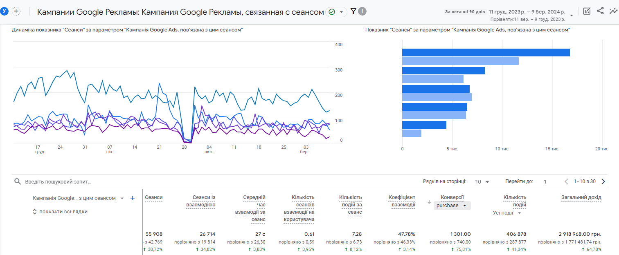Image resolution: width=619 pixels, height=255 pixels.
Task: Click the total conversions value 1 301,00
Action: click(x=460, y=234)
